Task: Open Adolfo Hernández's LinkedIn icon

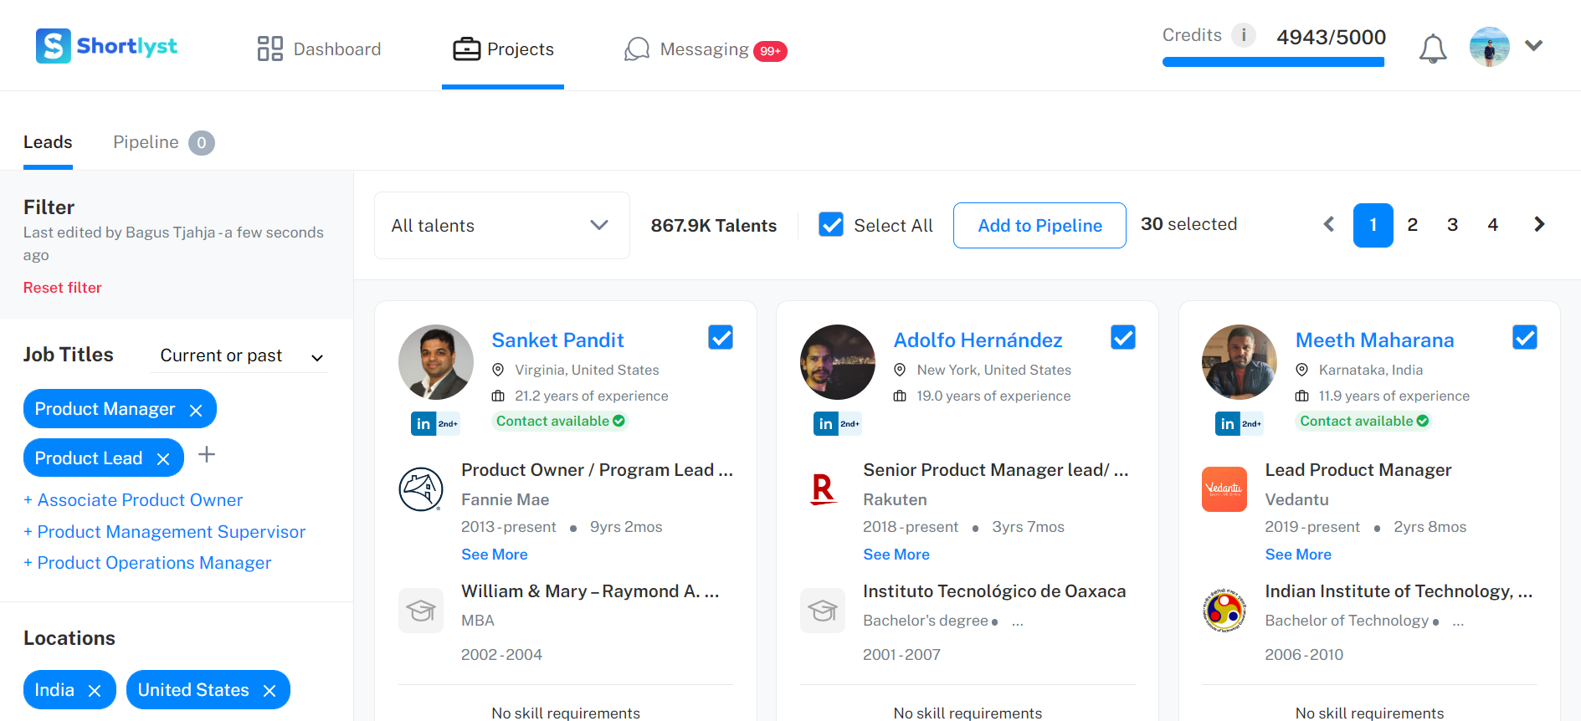Action: [x=825, y=424]
